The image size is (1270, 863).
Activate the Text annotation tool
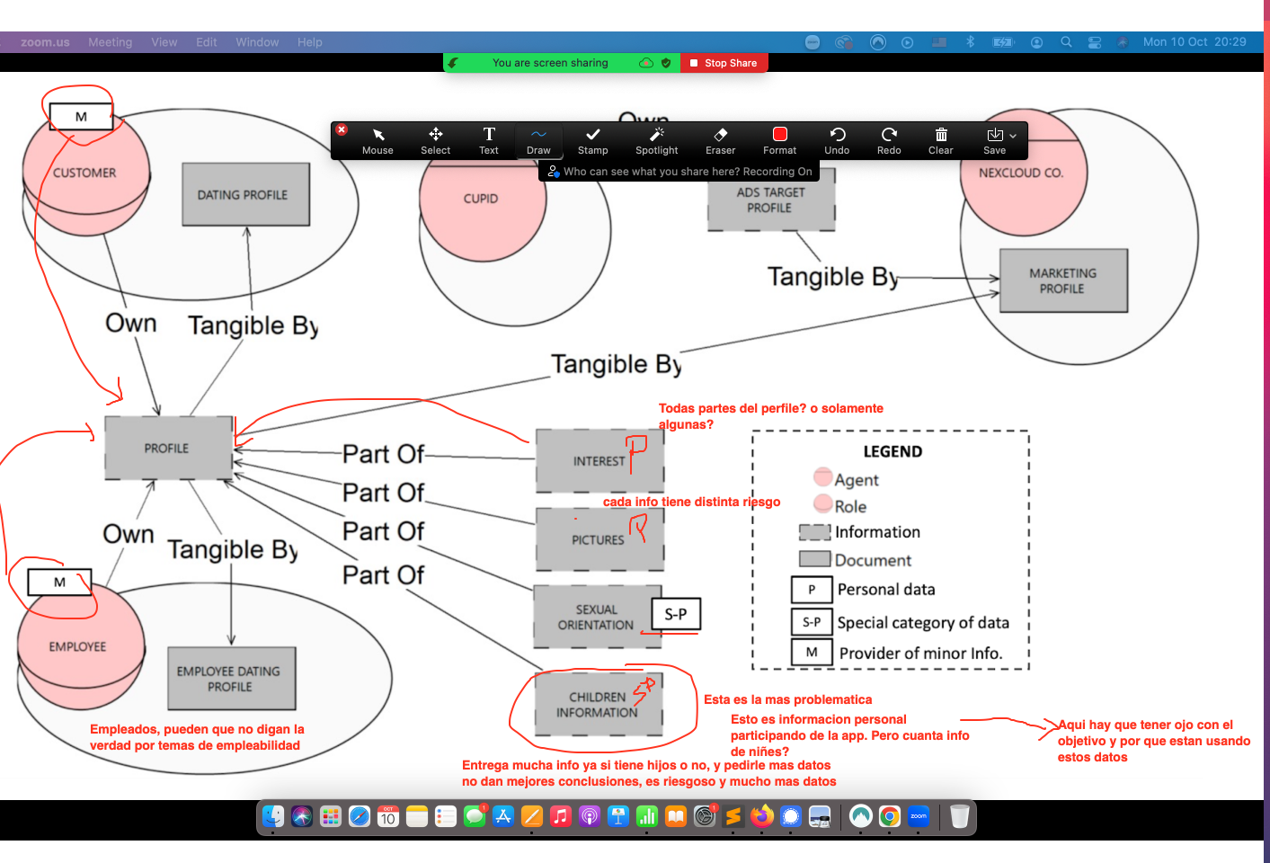[x=488, y=140]
